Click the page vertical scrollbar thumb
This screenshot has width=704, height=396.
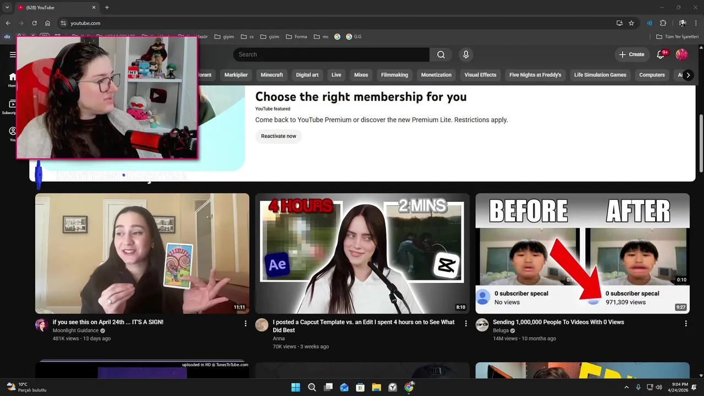tap(701, 142)
